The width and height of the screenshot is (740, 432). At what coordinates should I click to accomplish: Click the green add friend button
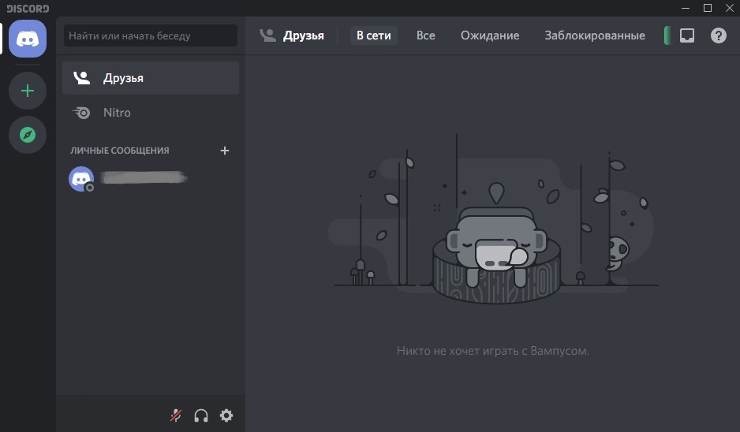click(x=667, y=35)
